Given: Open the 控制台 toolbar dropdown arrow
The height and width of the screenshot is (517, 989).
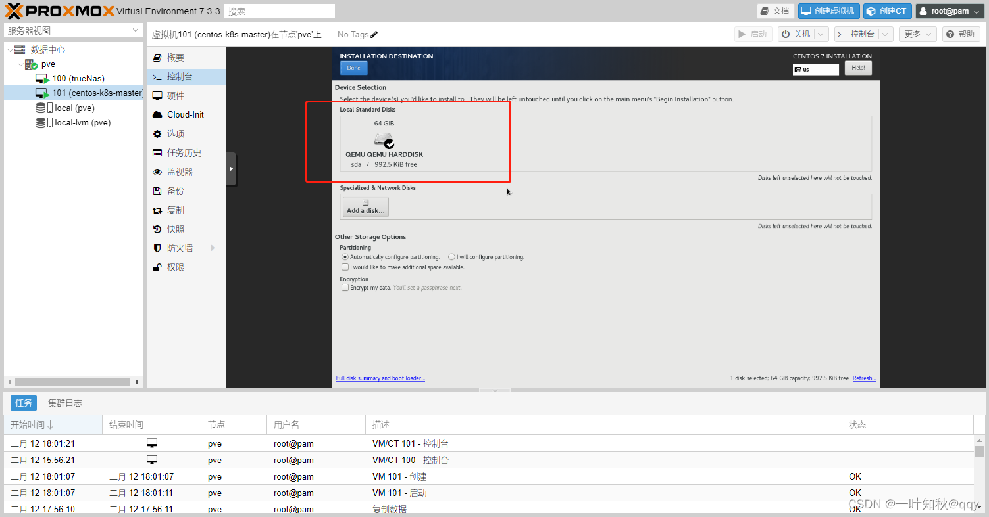Looking at the screenshot, I should click(886, 34).
